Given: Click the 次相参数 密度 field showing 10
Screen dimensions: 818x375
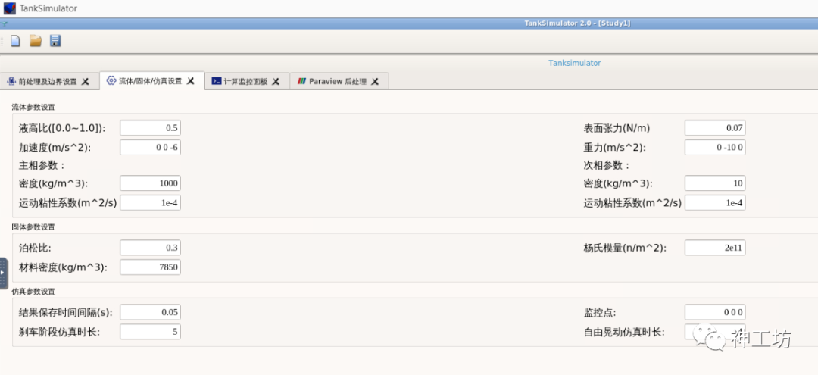Looking at the screenshot, I should click(715, 183).
